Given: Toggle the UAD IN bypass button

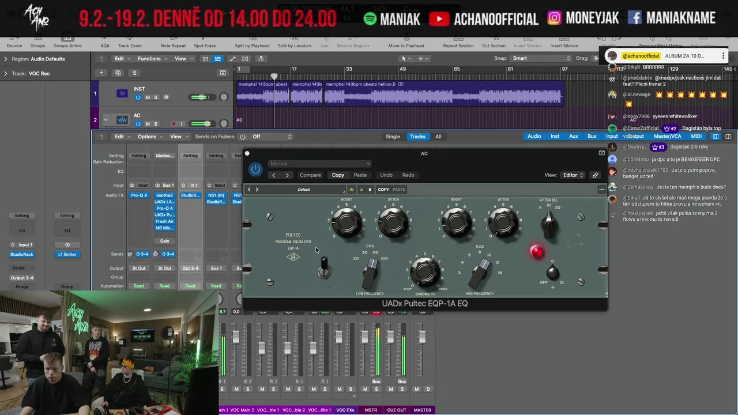Looking at the screenshot, I should [351, 190].
